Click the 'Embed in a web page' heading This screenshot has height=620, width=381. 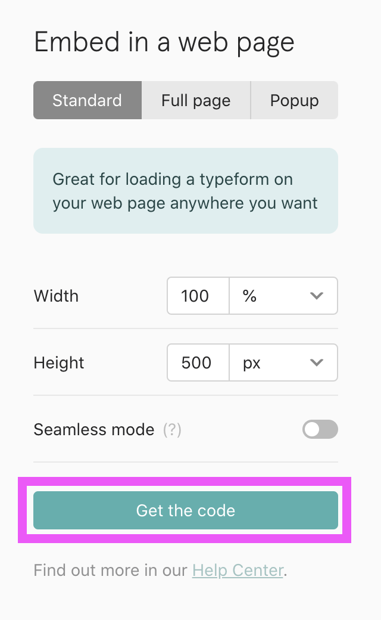pyautogui.click(x=164, y=43)
